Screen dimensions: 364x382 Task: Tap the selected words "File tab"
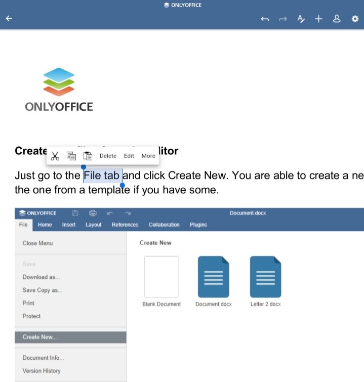click(101, 176)
